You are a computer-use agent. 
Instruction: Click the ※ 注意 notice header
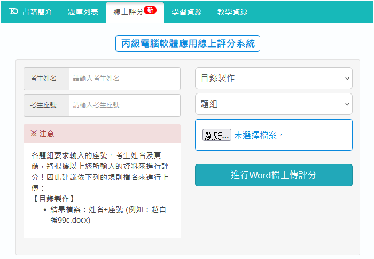coord(43,134)
